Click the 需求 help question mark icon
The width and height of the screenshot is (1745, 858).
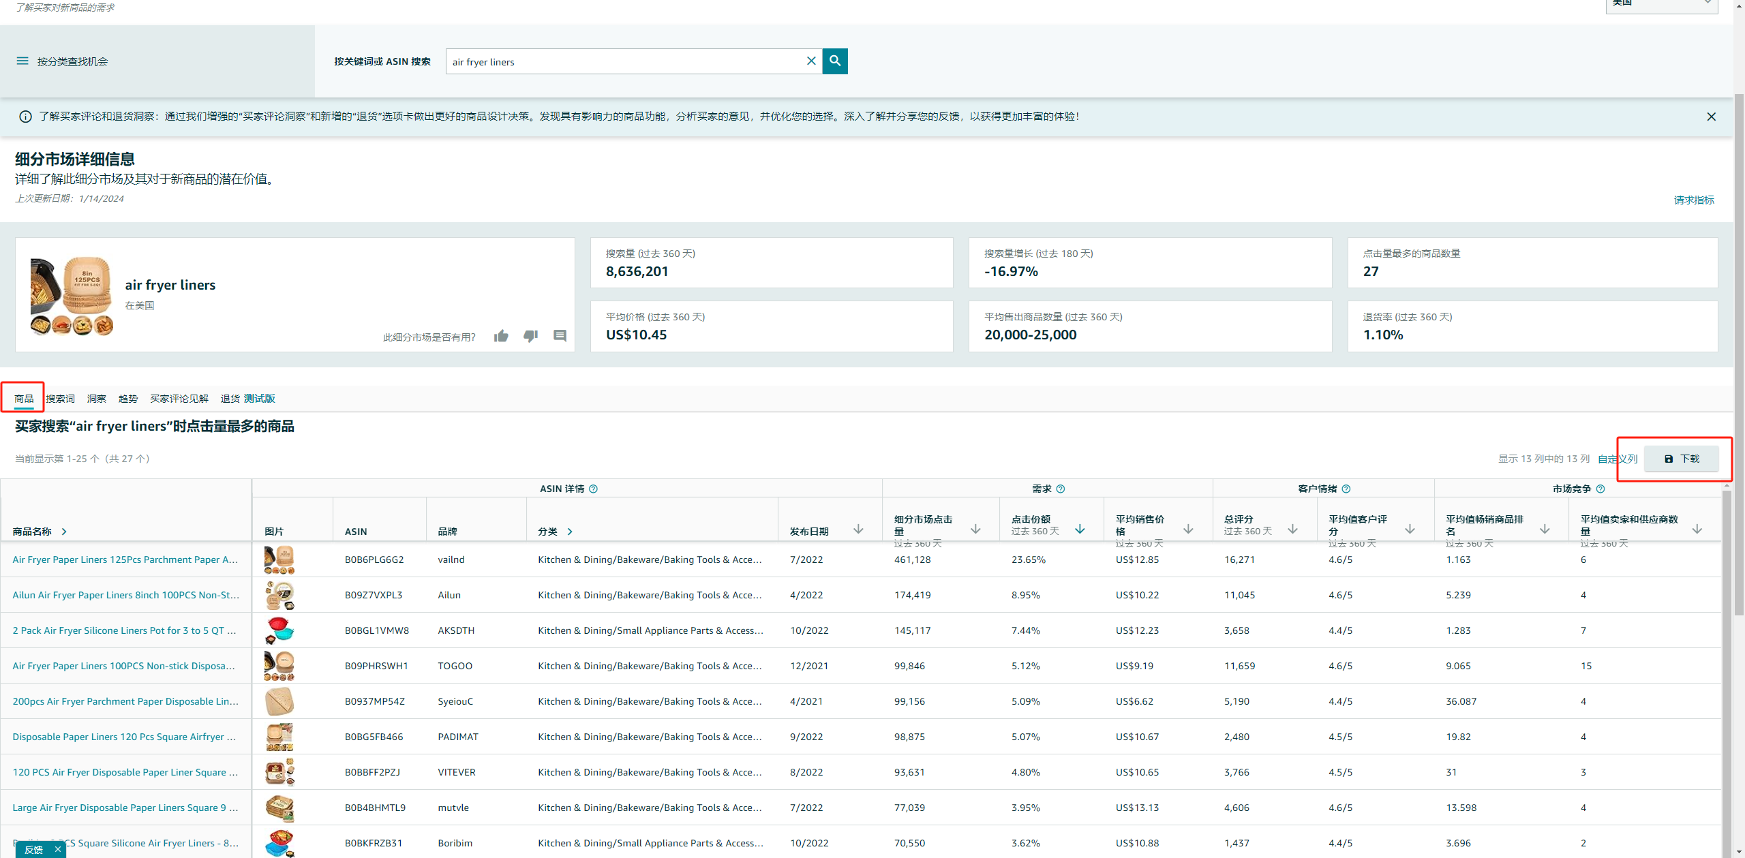1061,489
